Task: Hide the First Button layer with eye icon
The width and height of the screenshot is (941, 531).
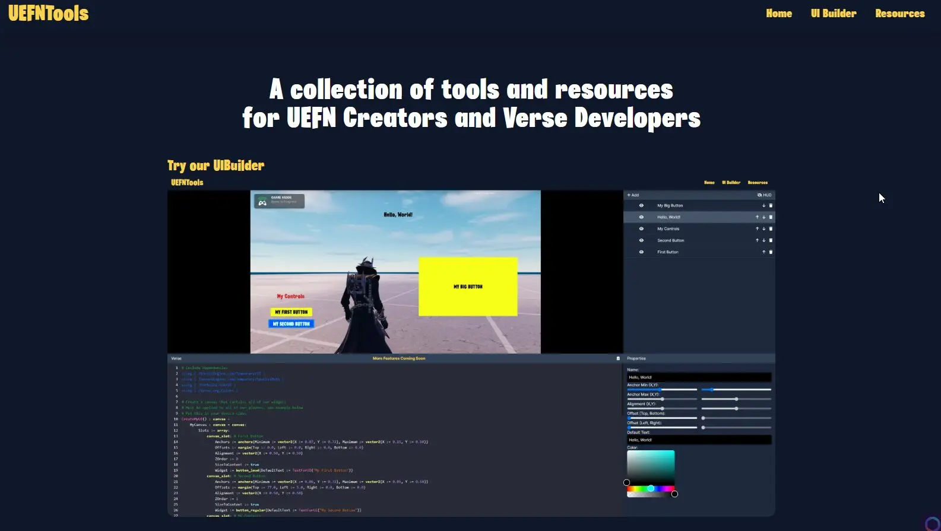Action: pos(641,252)
